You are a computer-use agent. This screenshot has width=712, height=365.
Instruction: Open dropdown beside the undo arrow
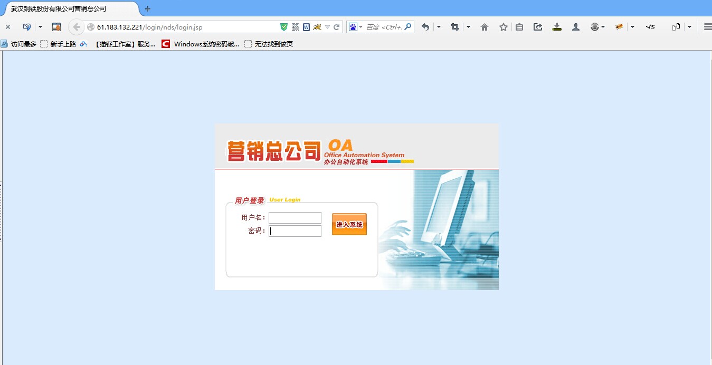439,27
